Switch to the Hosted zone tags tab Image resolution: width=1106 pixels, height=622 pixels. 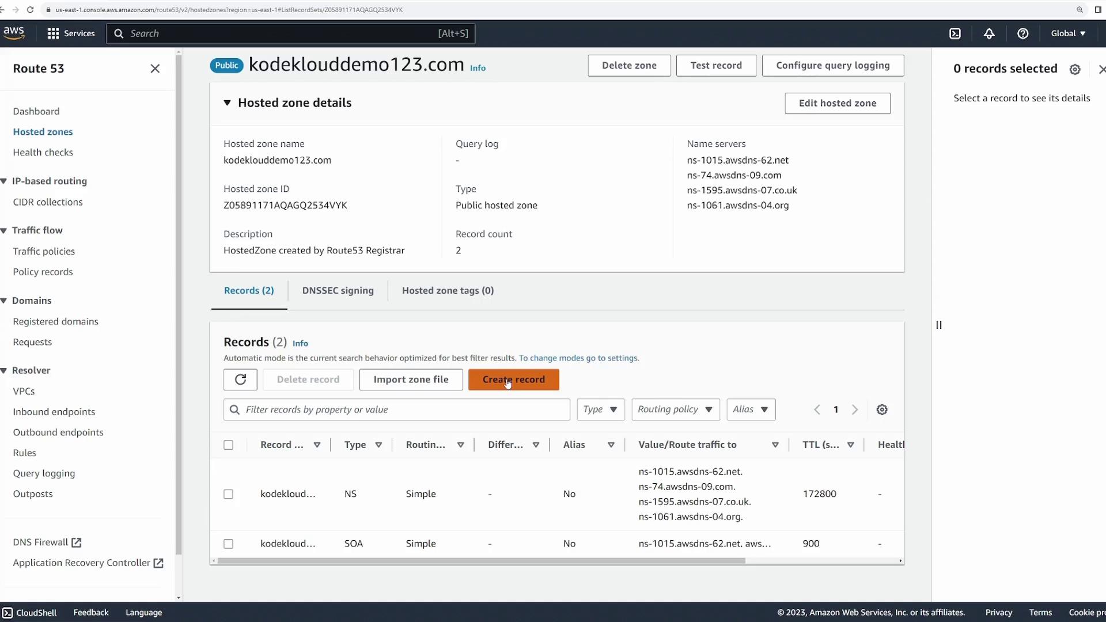point(448,290)
